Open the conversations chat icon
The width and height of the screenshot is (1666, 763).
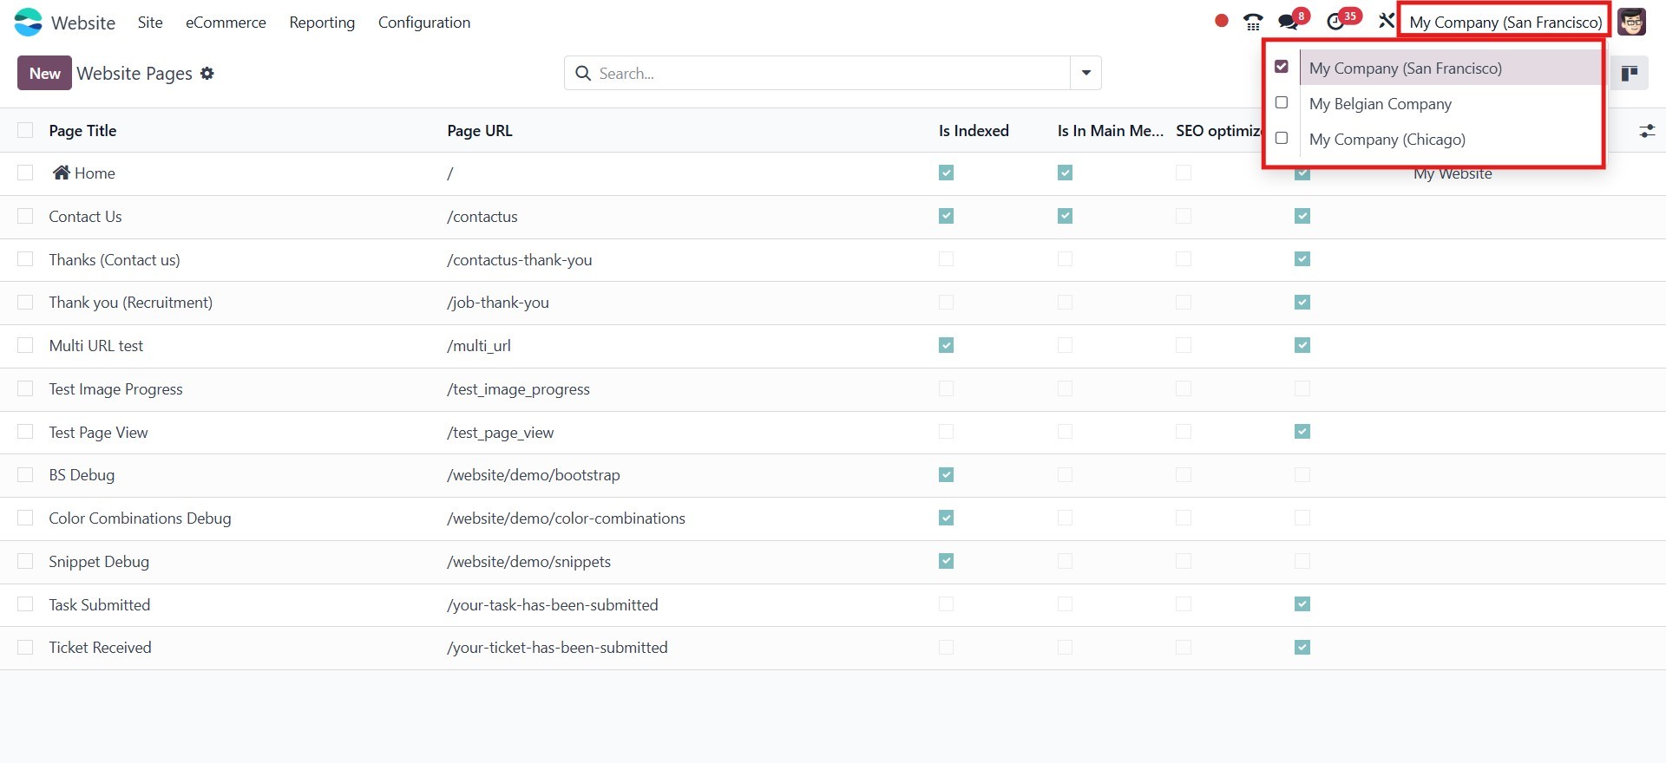[x=1289, y=22]
